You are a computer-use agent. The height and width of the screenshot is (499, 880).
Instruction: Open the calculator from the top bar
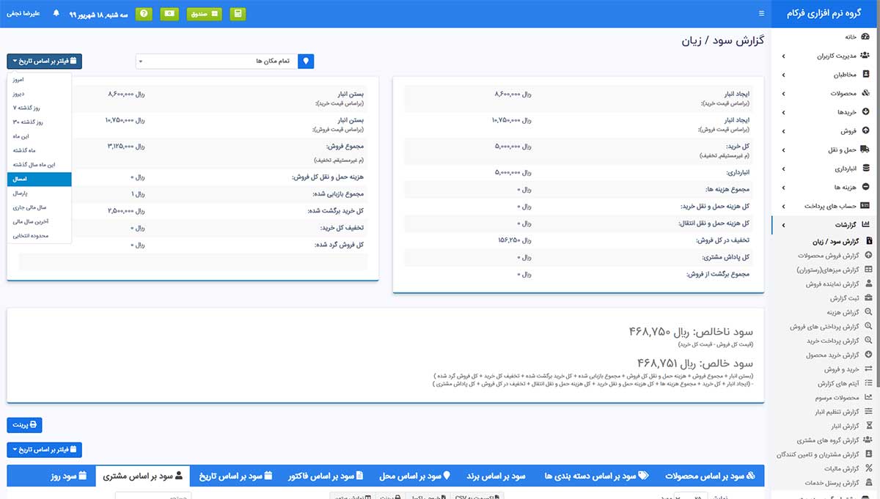pyautogui.click(x=238, y=14)
